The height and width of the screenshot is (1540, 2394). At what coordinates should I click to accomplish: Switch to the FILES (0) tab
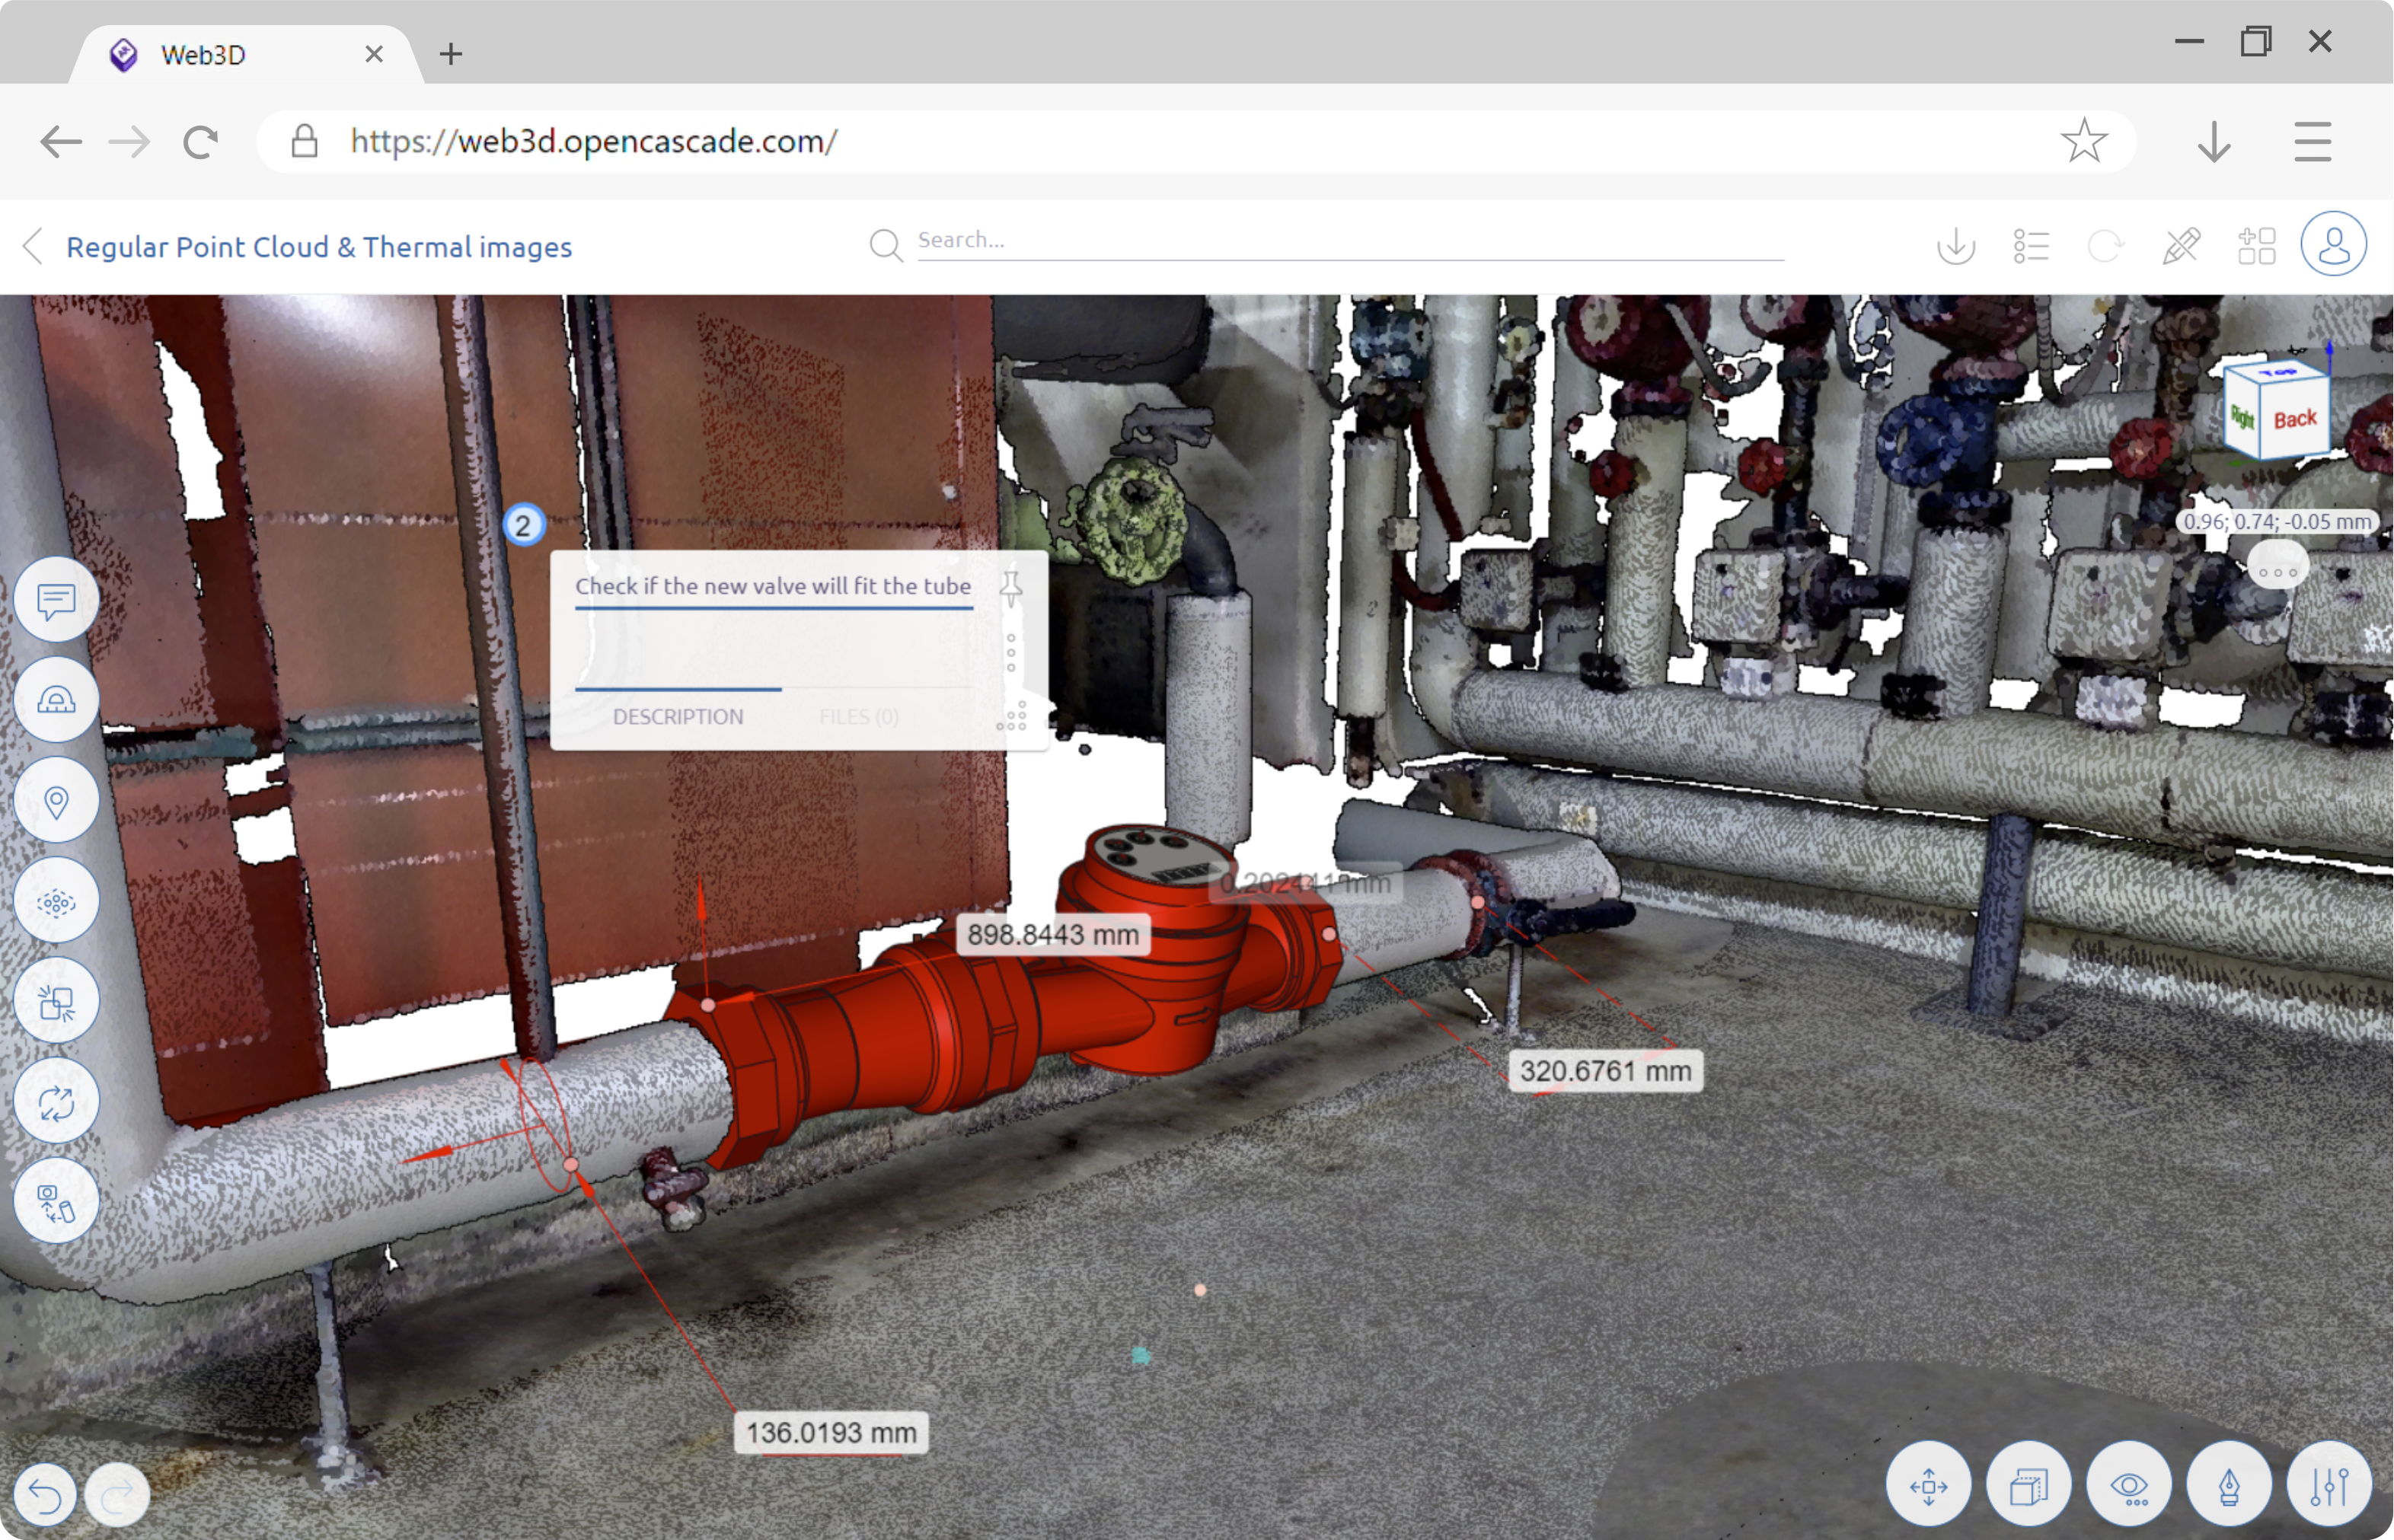858,716
